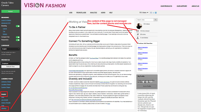
Task: Click the 'Your Special Blend' benefits link
Action: pyautogui.click(x=94, y=58)
